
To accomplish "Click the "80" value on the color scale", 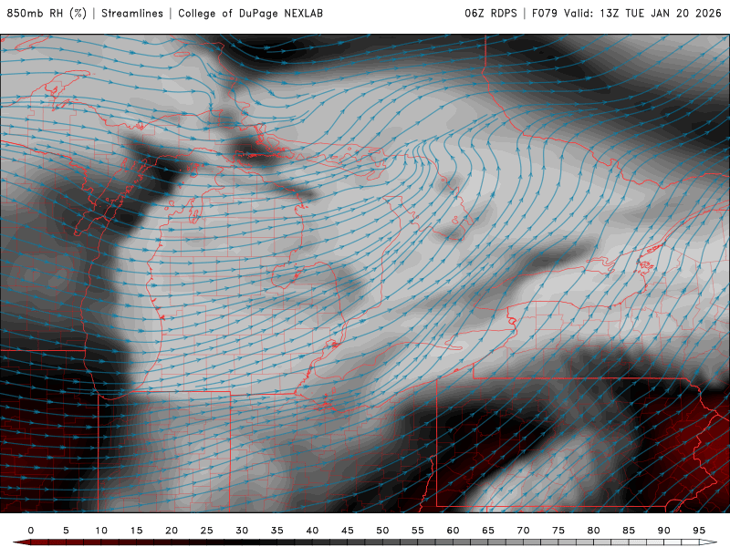I will point(594,531).
